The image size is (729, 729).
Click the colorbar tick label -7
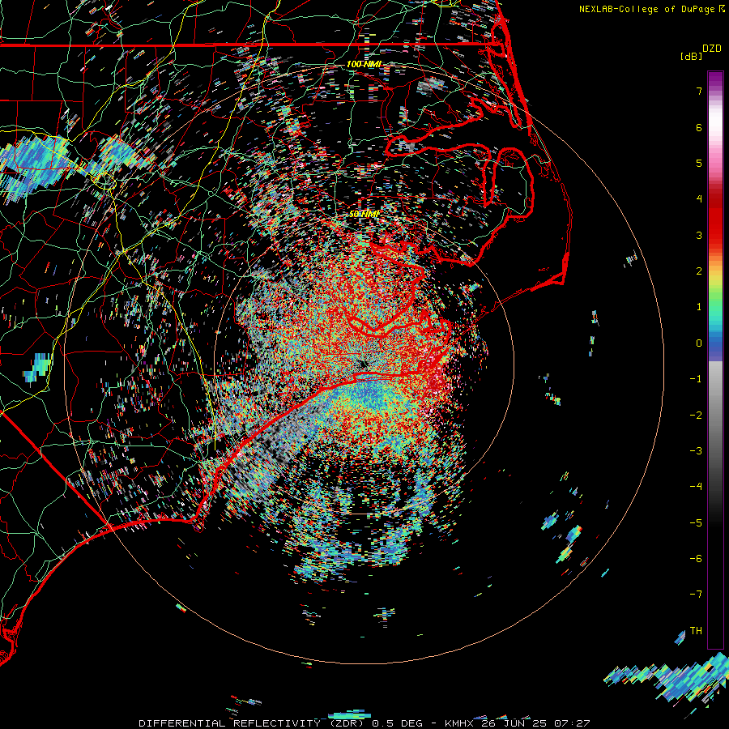[x=696, y=595]
